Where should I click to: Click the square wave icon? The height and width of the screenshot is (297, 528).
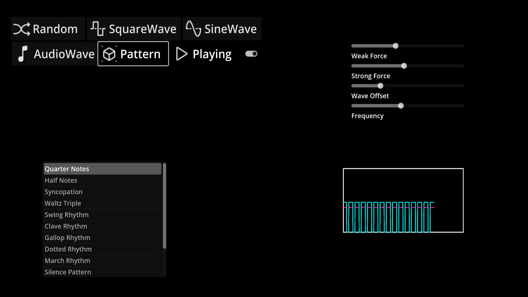tap(98, 29)
